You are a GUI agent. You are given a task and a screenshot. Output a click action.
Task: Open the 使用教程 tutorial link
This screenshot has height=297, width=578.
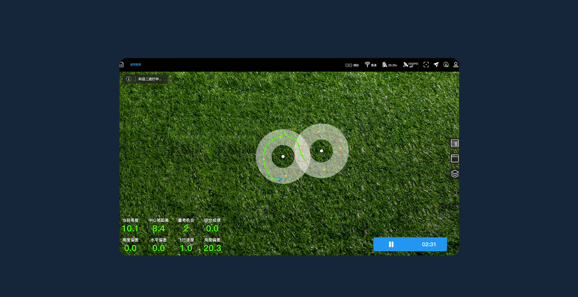point(135,65)
